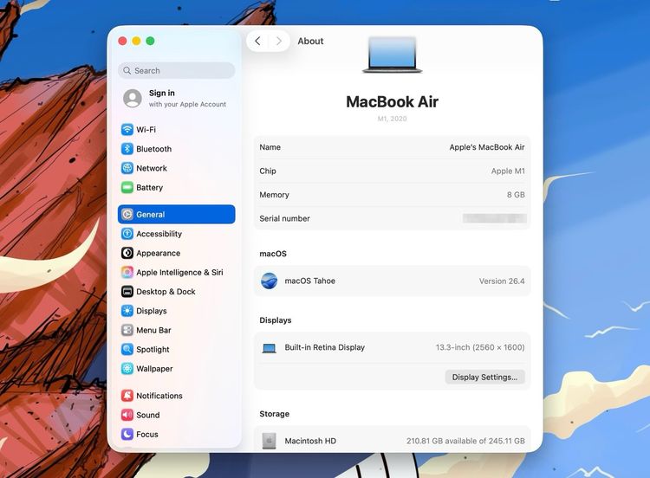Click the Desktop & Dock icon

[x=127, y=292]
